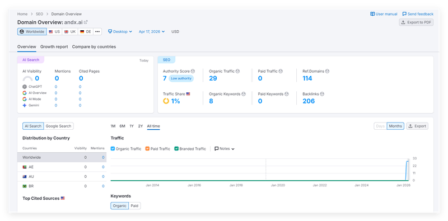Image resolution: width=448 pixels, height=221 pixels.
Task: Select the Worldwide globe icon
Action: click(x=22, y=32)
